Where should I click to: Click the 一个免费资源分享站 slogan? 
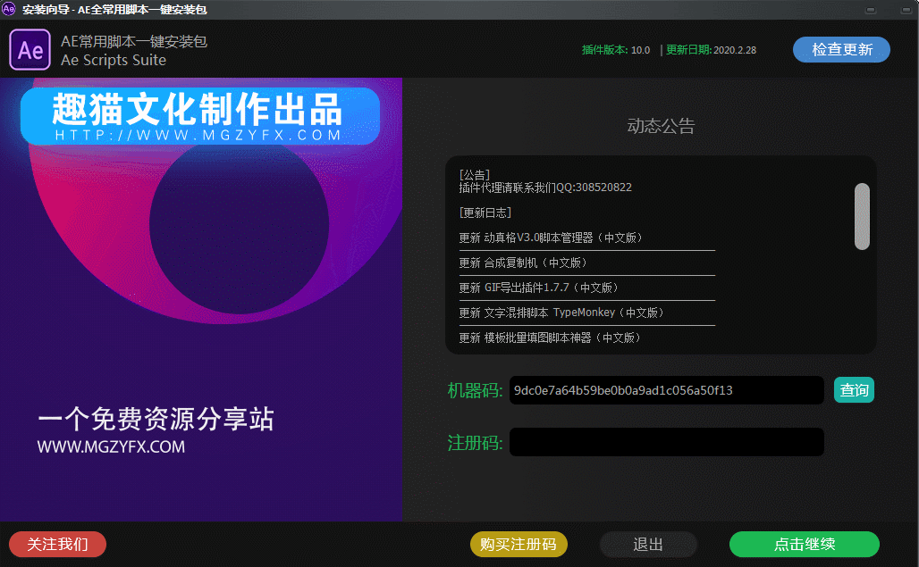point(156,419)
